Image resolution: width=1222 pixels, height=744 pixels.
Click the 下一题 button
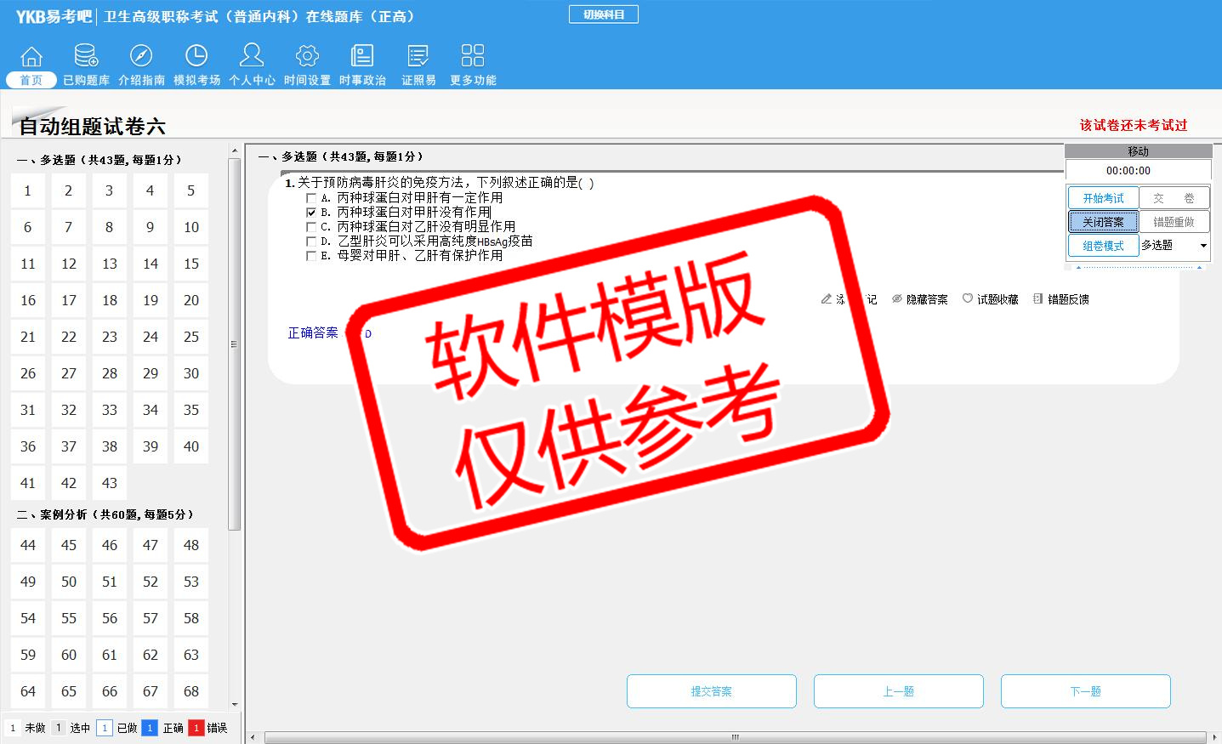coord(1086,691)
